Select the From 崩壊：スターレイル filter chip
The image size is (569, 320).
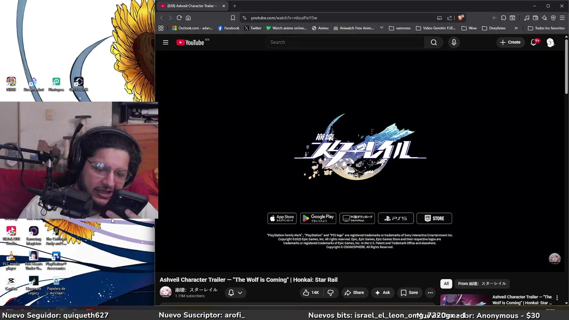point(482,284)
